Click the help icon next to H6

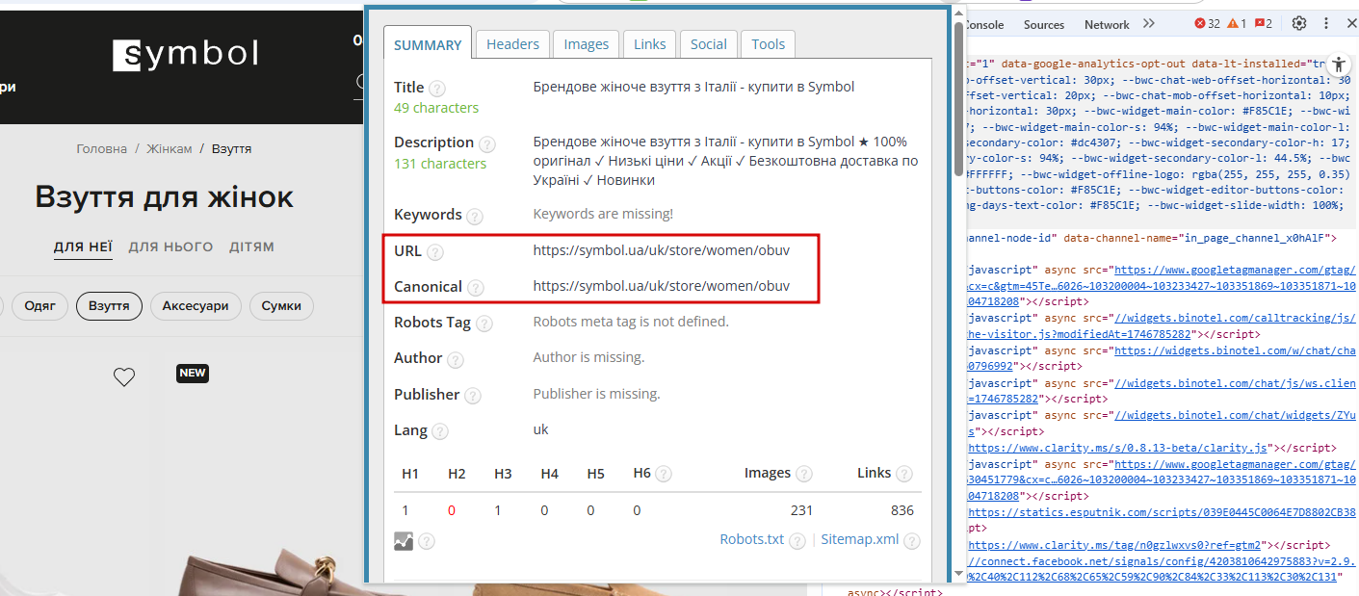tap(664, 475)
